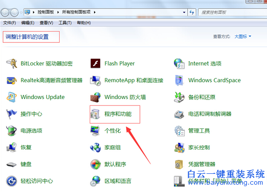
Task: Open the 家庭组 spheres icon
Action: (x=96, y=147)
